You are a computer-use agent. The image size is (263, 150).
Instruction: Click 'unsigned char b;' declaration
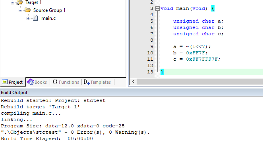tap(198, 27)
